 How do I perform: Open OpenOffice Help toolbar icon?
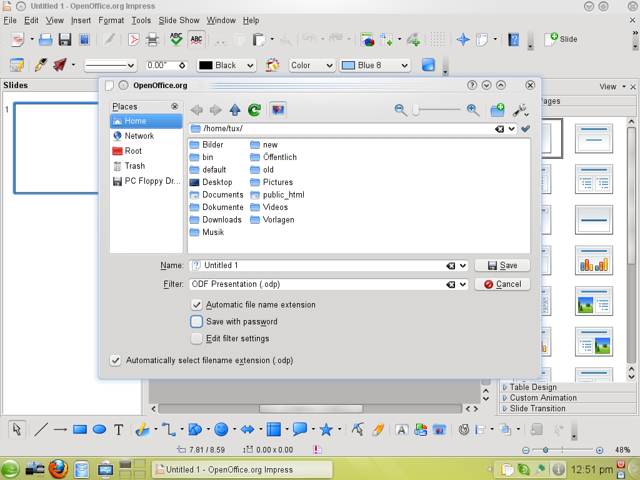pos(514,39)
